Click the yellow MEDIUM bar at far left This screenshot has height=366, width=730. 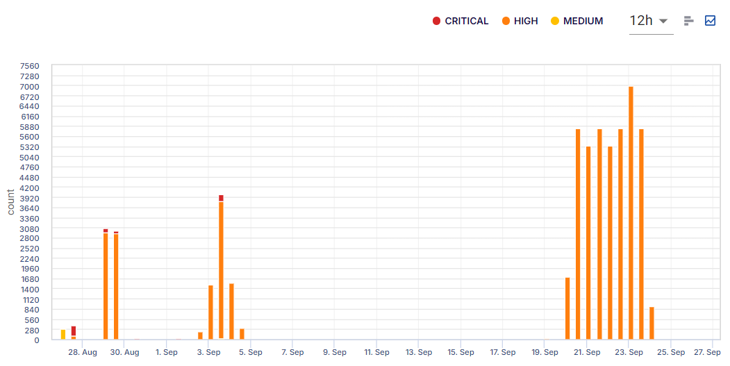coord(63,334)
